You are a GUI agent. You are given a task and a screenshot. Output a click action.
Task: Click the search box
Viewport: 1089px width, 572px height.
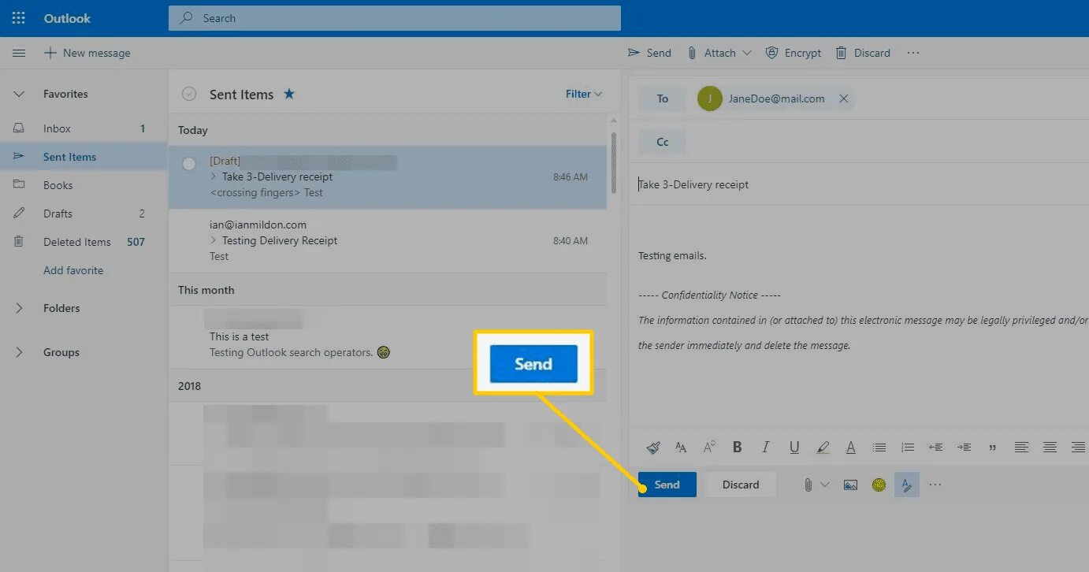(394, 18)
